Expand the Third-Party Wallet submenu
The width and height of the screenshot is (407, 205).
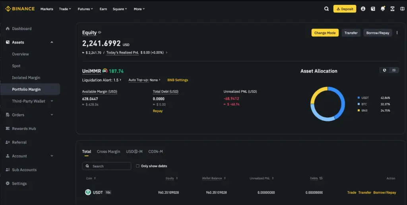52,101
